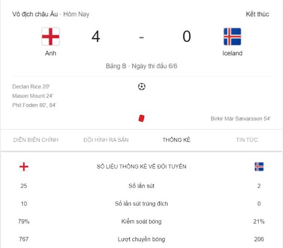
Task: Select the THỐNG KÊ tab
Action: (176, 140)
